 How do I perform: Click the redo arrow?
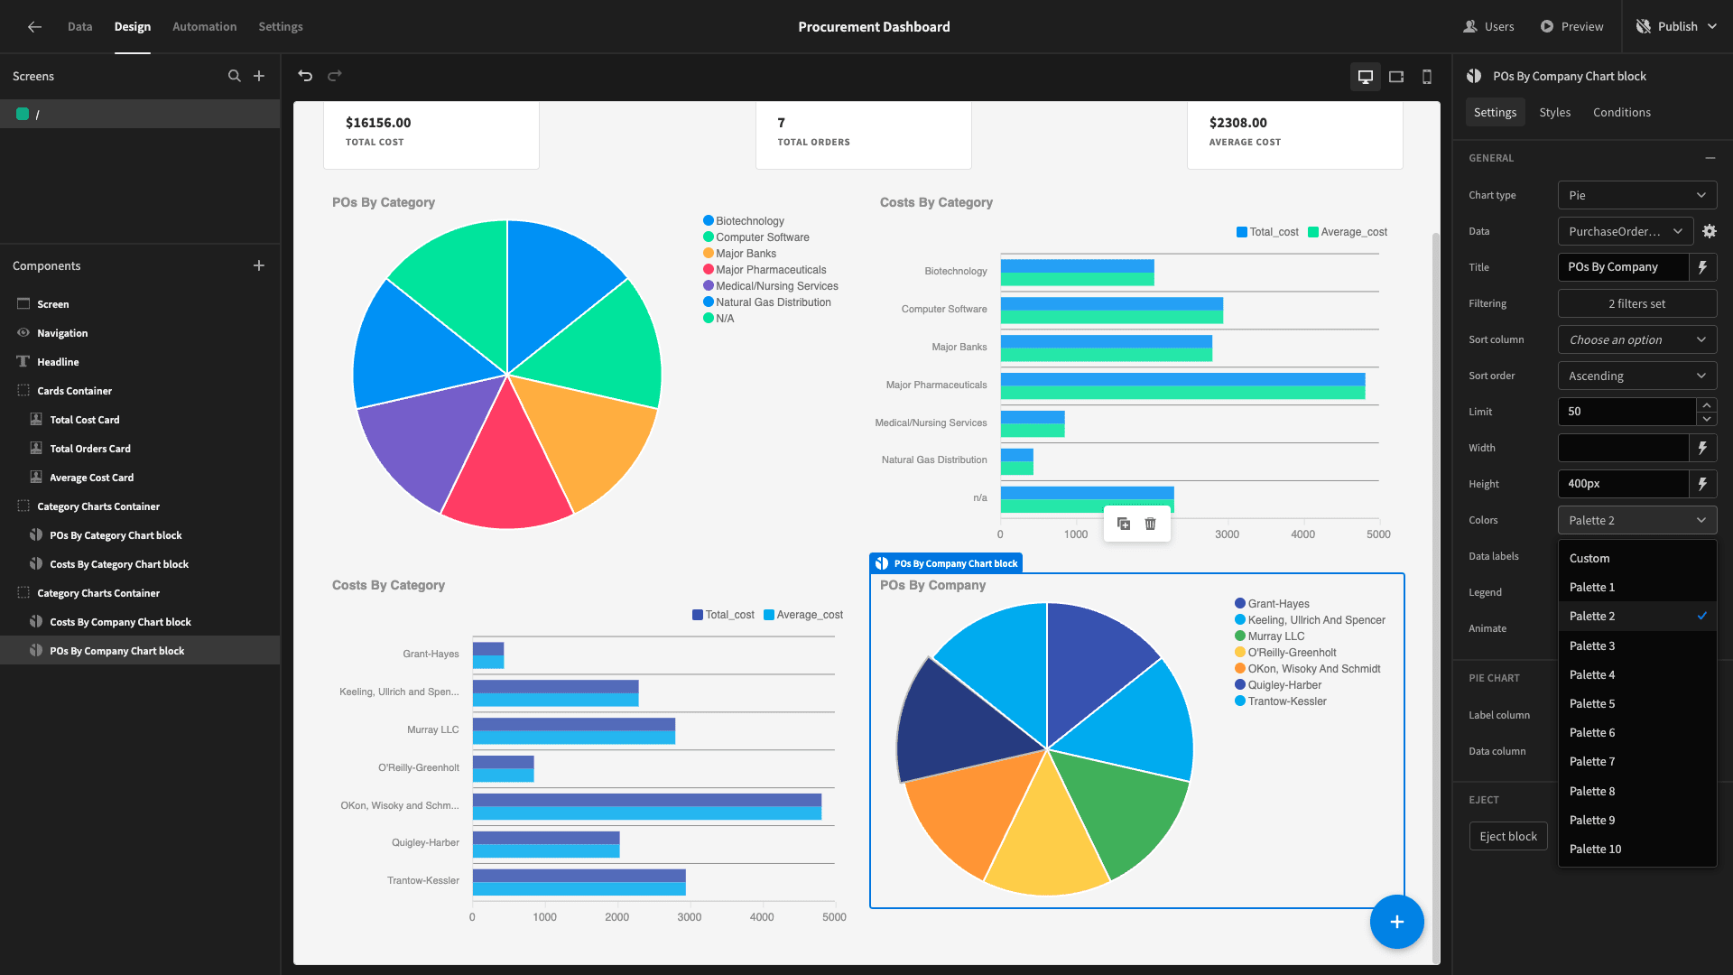pyautogui.click(x=335, y=76)
